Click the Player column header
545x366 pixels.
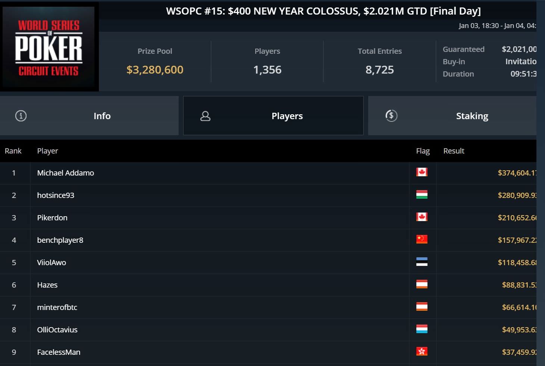pos(47,151)
